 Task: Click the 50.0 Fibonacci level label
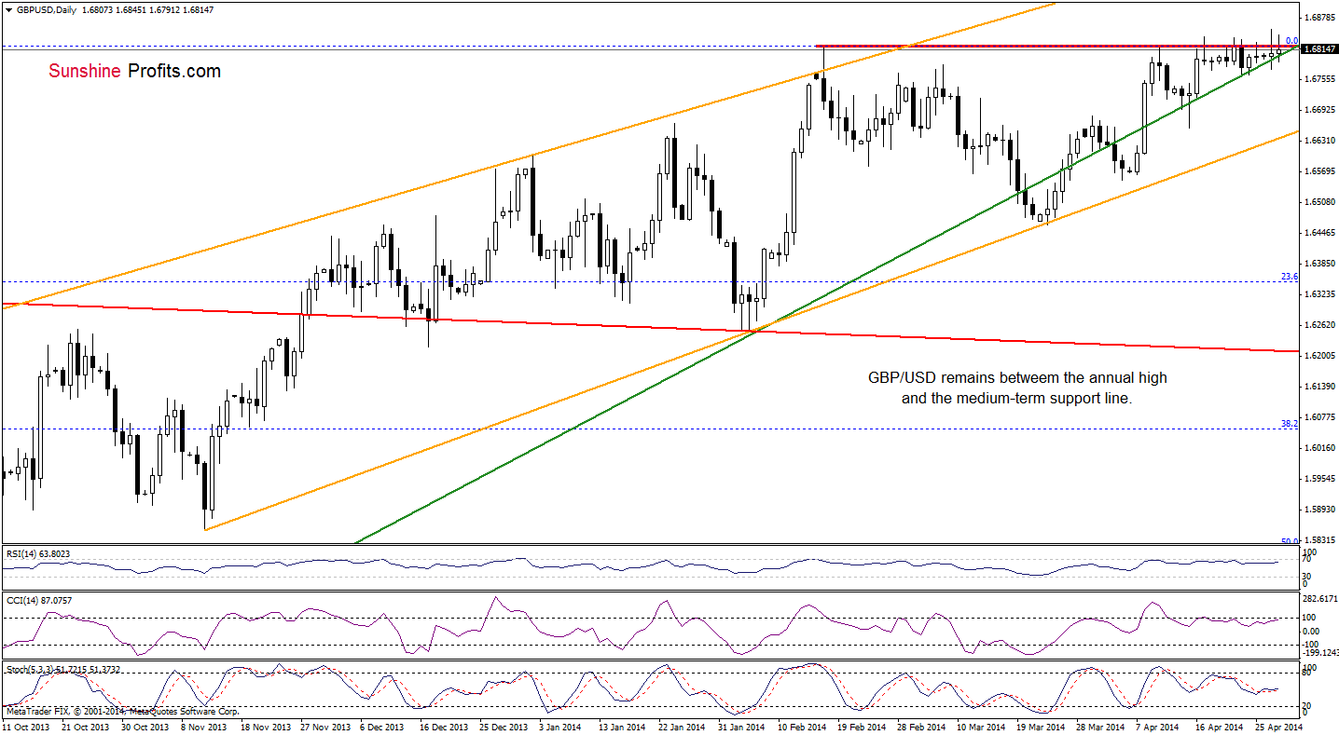pos(1290,540)
